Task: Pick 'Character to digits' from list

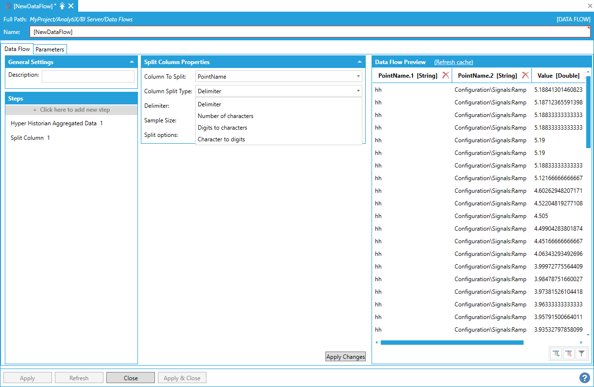Action: point(221,139)
